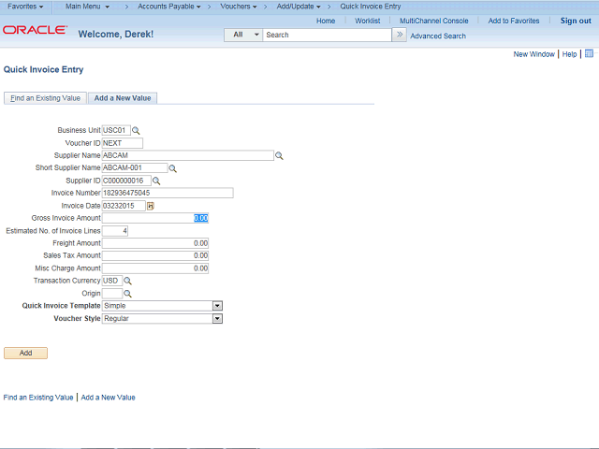The height and width of the screenshot is (449, 599).
Task: Click Sign out link
Action: point(576,21)
